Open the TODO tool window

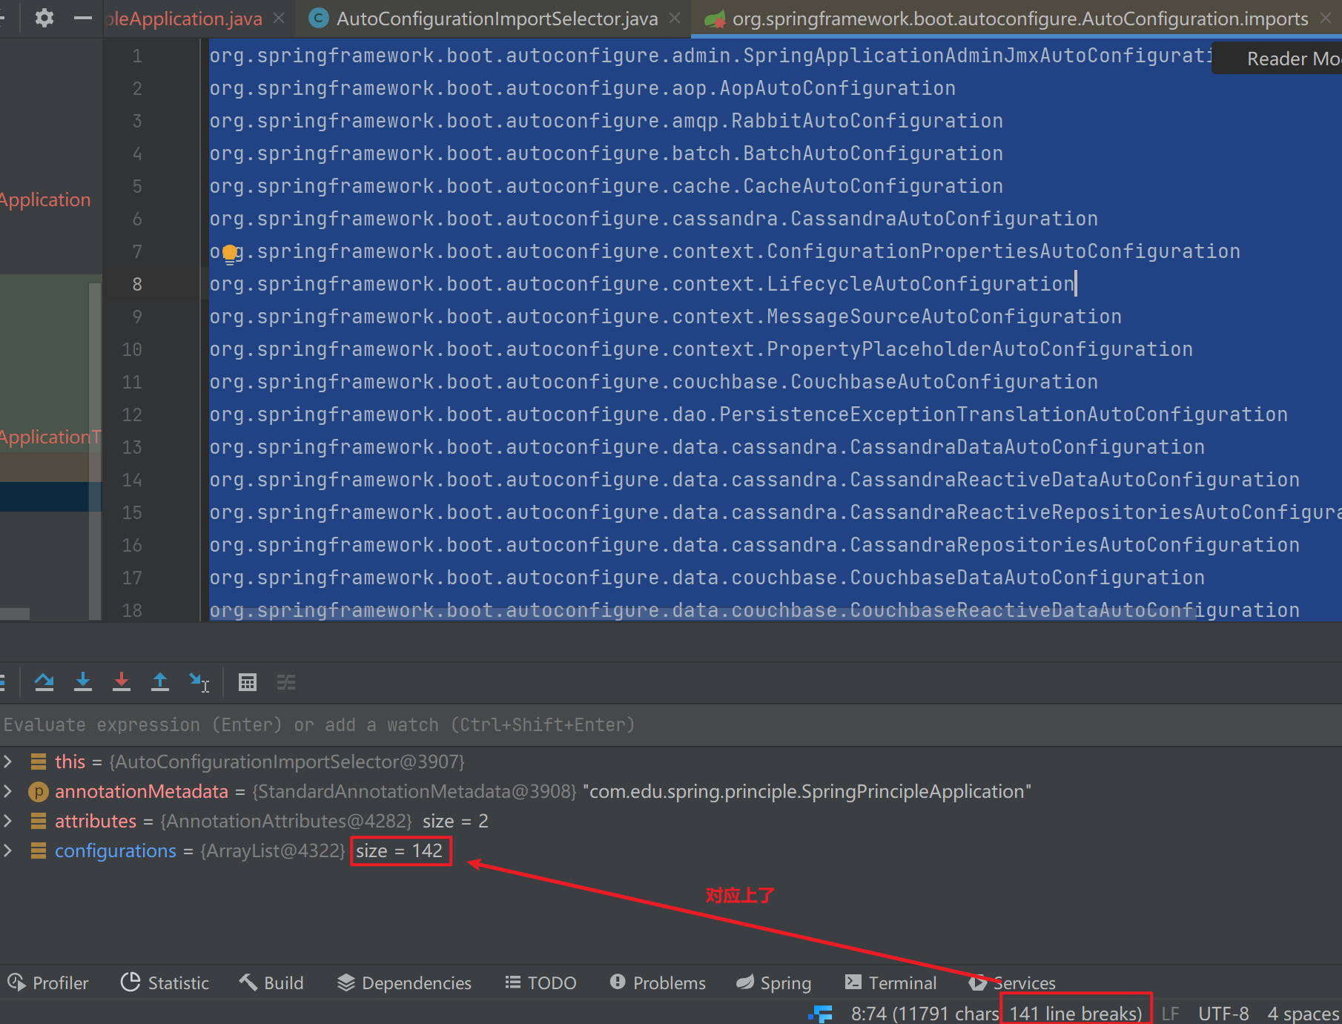click(x=541, y=982)
